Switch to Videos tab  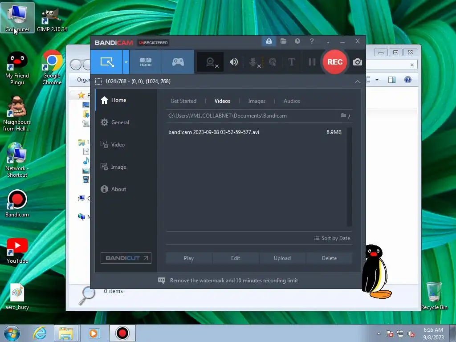click(x=222, y=101)
